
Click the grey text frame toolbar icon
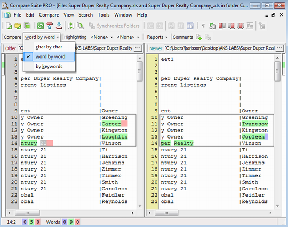click(250, 26)
